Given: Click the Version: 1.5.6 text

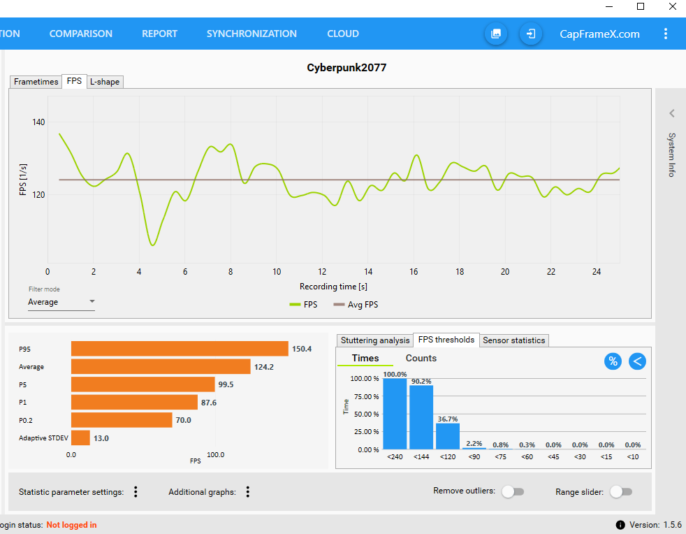Looking at the screenshot, I should point(655,525).
